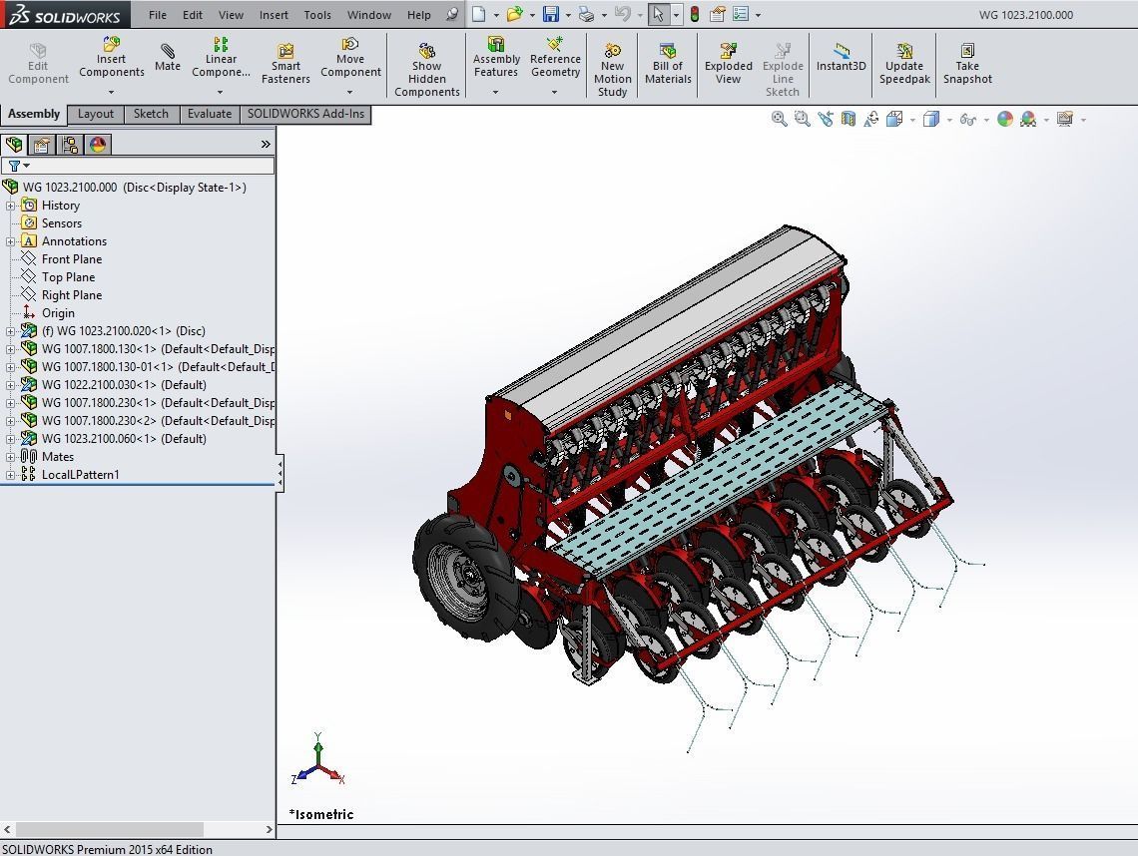The width and height of the screenshot is (1138, 856).
Task: Click Update Speedpak
Action: pyautogui.click(x=904, y=64)
